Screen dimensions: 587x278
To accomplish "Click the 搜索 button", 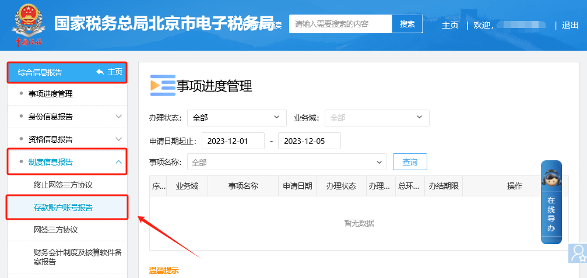I will click(x=407, y=24).
